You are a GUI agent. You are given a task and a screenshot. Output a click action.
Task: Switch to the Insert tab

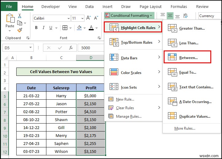tap(107, 7)
